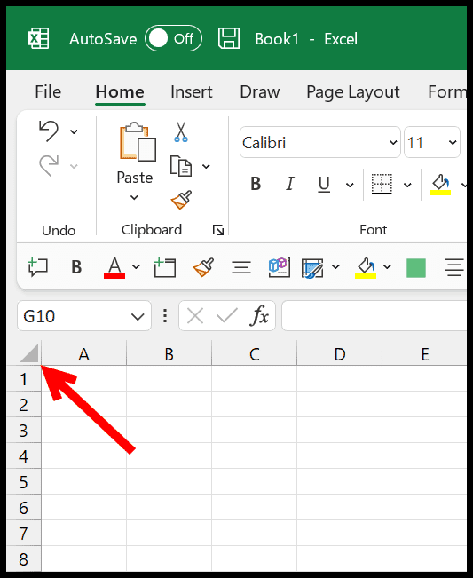The width and height of the screenshot is (473, 578).
Task: Open the Clipboard dialog launcher
Action: 218,230
